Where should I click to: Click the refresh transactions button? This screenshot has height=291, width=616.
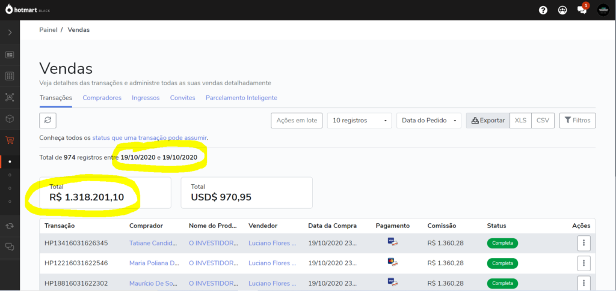(48, 120)
